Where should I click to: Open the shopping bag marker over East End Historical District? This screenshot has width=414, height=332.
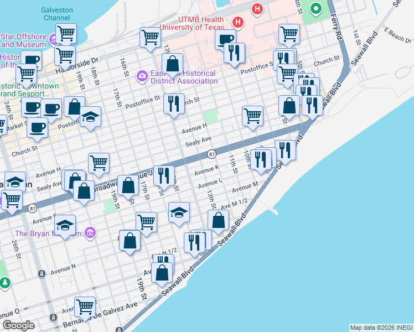point(173,64)
